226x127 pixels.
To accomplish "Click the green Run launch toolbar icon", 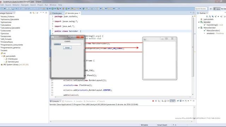I will click(53, 8).
